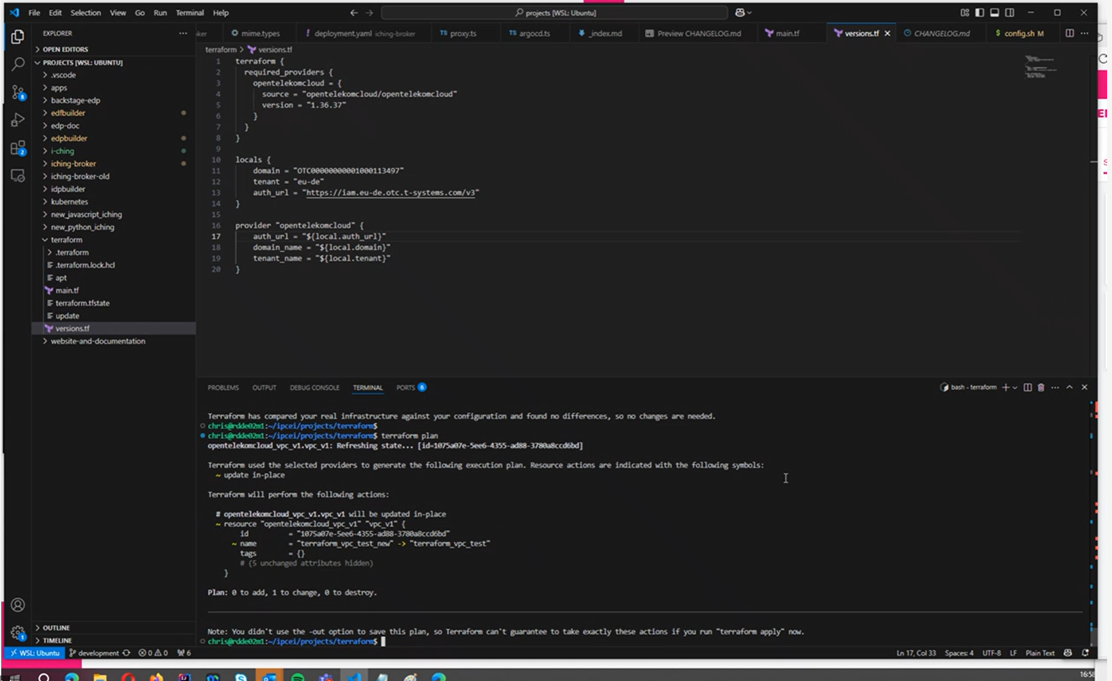
Task: Toggle the bottom panel visibility
Action: click(x=994, y=12)
